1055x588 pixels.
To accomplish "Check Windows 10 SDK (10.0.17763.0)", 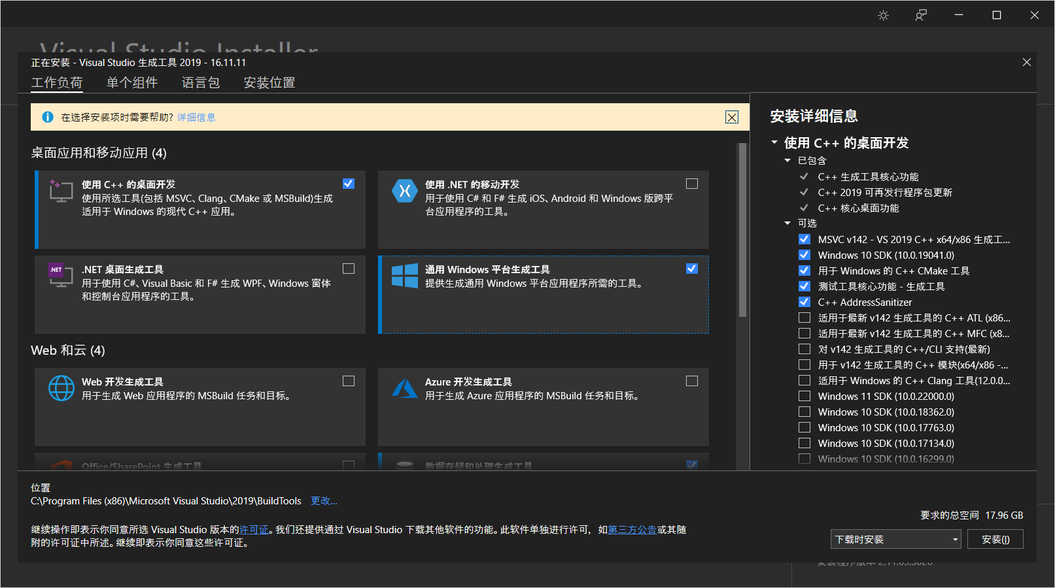I will (x=804, y=427).
